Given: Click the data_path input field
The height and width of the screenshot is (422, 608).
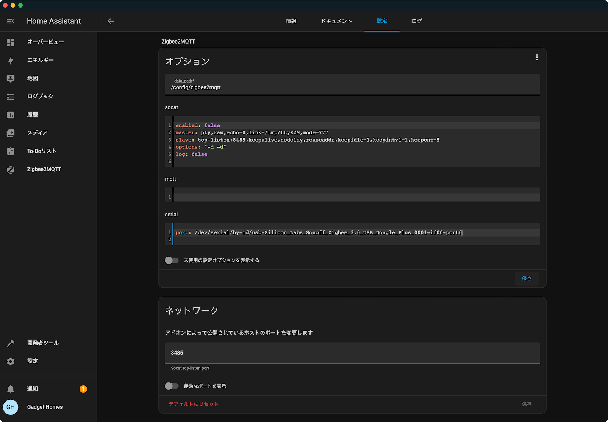Looking at the screenshot, I should [352, 84].
